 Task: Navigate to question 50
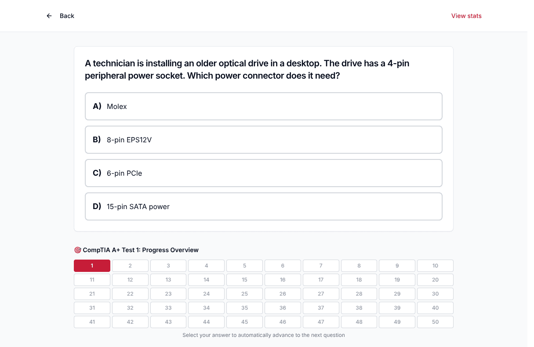(x=435, y=322)
